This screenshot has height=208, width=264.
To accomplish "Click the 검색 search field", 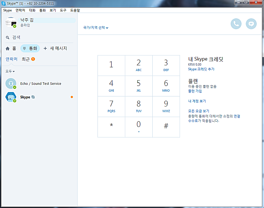I will click(x=40, y=37).
